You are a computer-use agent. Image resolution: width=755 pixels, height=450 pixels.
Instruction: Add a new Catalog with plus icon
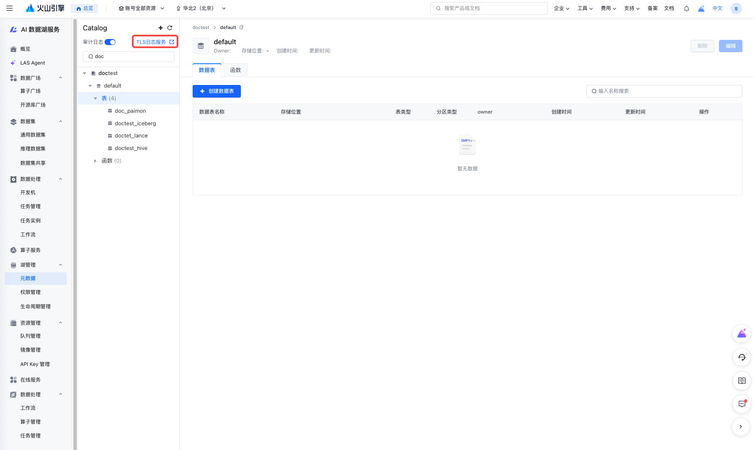[x=161, y=28]
